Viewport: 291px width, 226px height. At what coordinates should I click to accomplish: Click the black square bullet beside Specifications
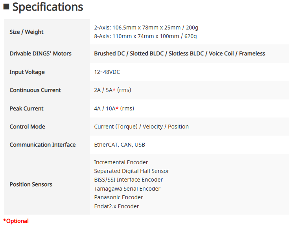[x=6, y=7]
